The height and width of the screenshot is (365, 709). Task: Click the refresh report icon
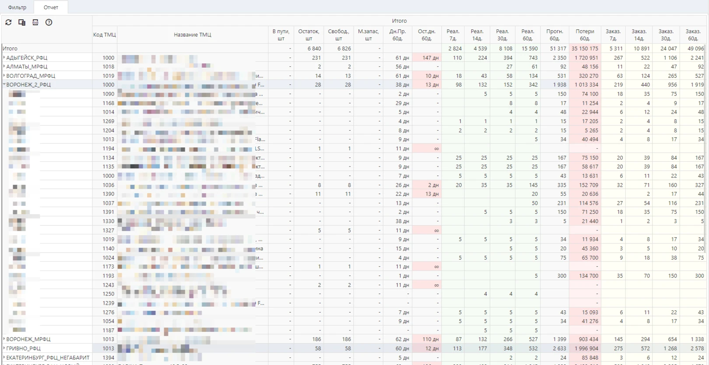[x=8, y=22]
